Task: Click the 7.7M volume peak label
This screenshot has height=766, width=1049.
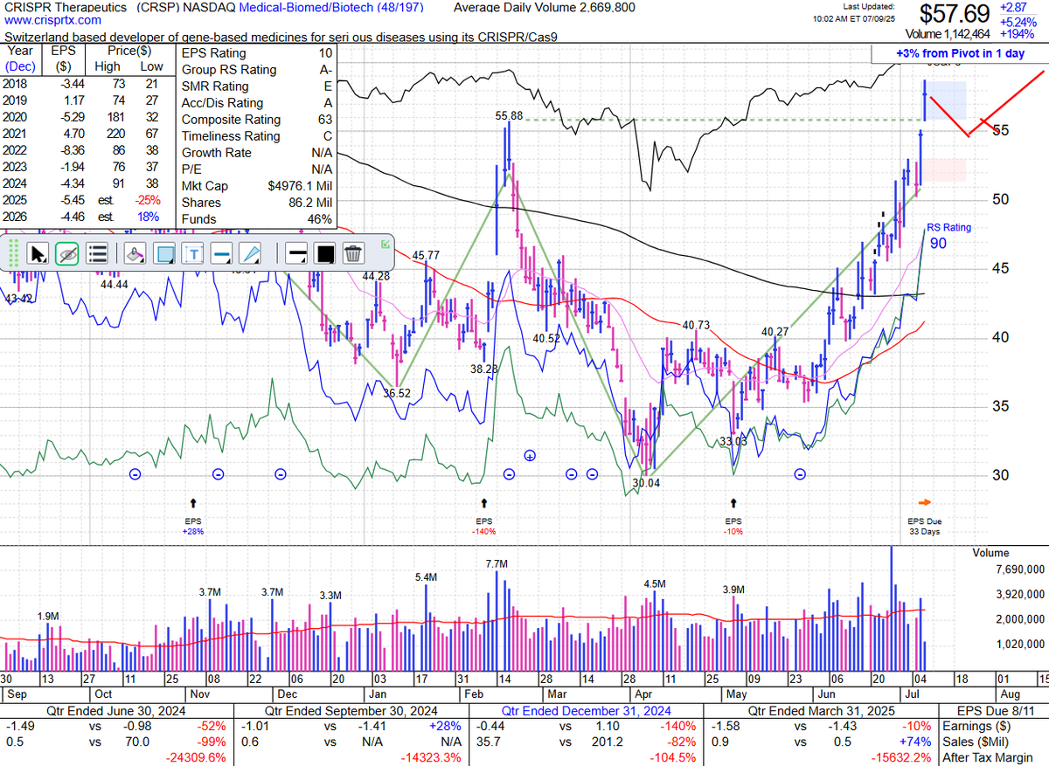Action: [x=496, y=565]
